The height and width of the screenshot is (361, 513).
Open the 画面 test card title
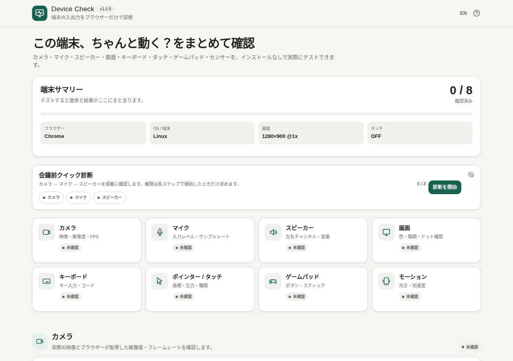(404, 228)
